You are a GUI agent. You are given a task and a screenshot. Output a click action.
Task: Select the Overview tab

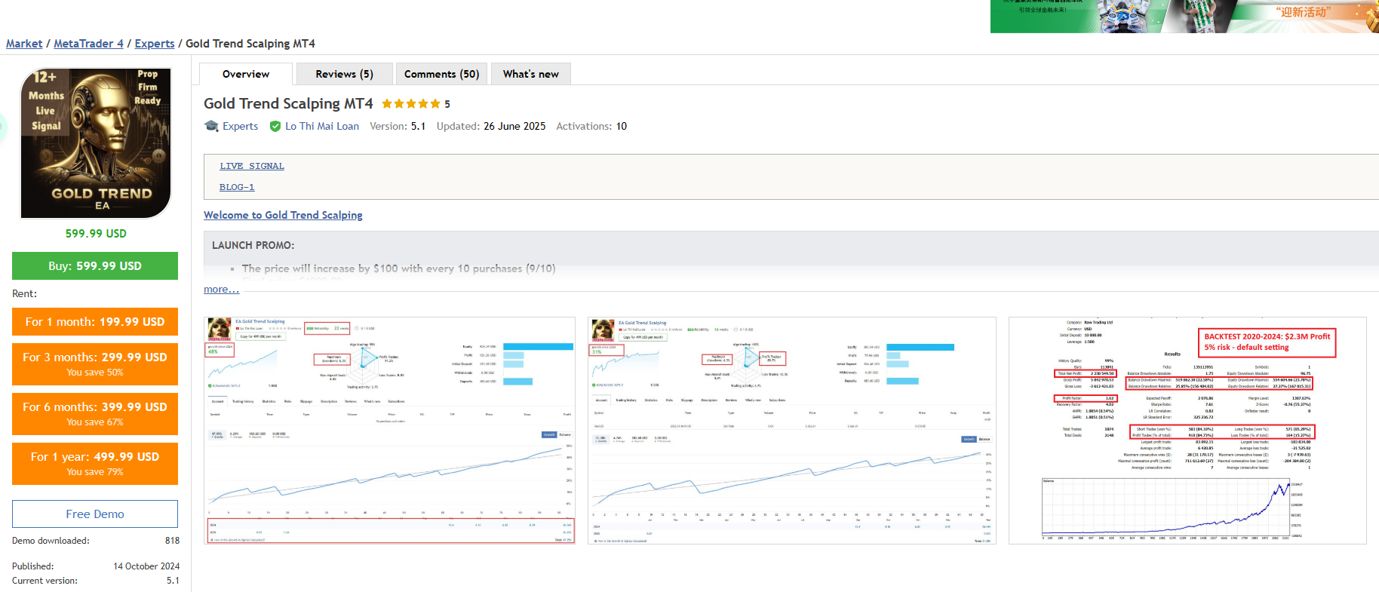click(x=246, y=74)
